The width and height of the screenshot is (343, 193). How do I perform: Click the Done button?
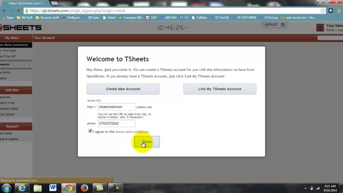tap(147, 142)
